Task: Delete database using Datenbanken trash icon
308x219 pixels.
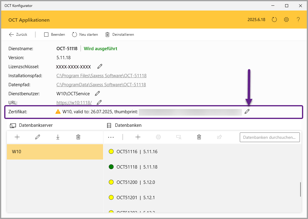Action: [x=199, y=137]
